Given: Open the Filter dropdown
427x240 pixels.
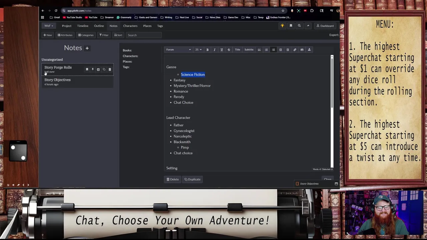Looking at the screenshot, I should point(104,35).
